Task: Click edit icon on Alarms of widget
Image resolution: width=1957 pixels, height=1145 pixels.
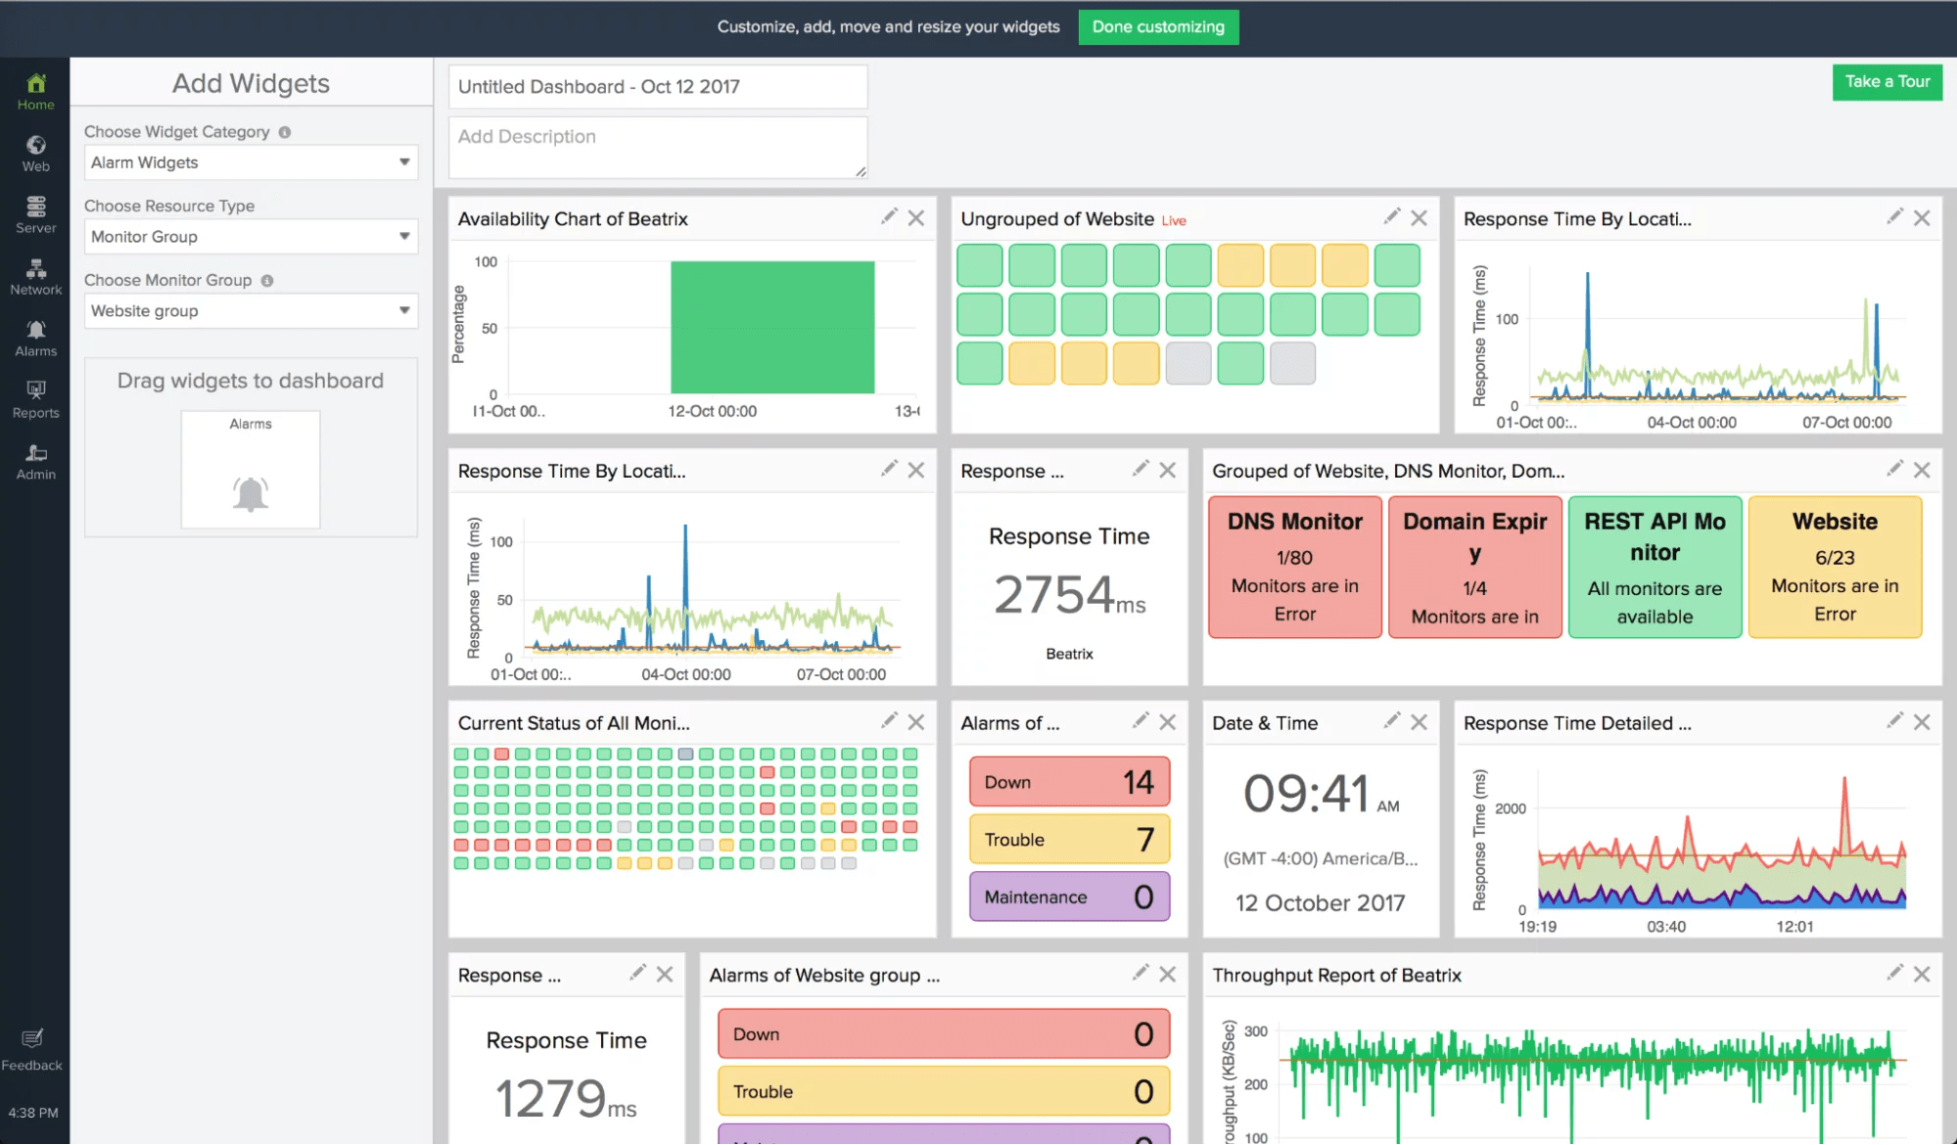Action: point(1137,722)
